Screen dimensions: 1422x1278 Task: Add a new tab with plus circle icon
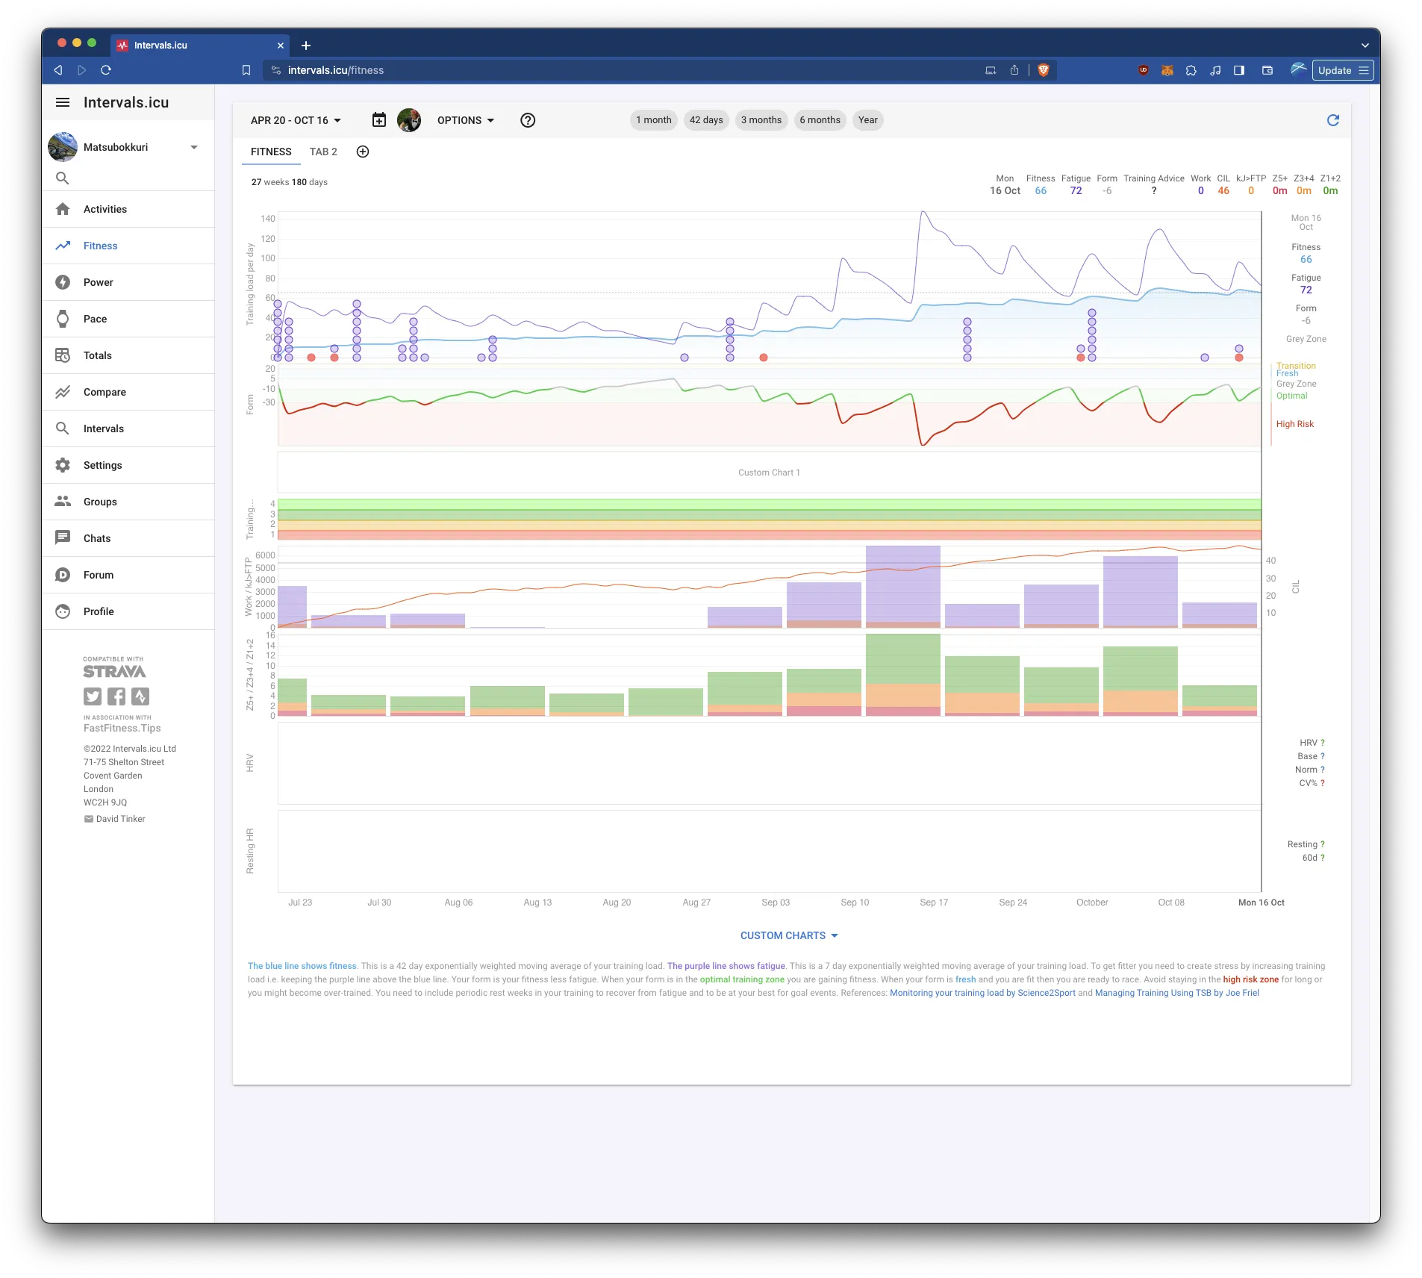363,152
